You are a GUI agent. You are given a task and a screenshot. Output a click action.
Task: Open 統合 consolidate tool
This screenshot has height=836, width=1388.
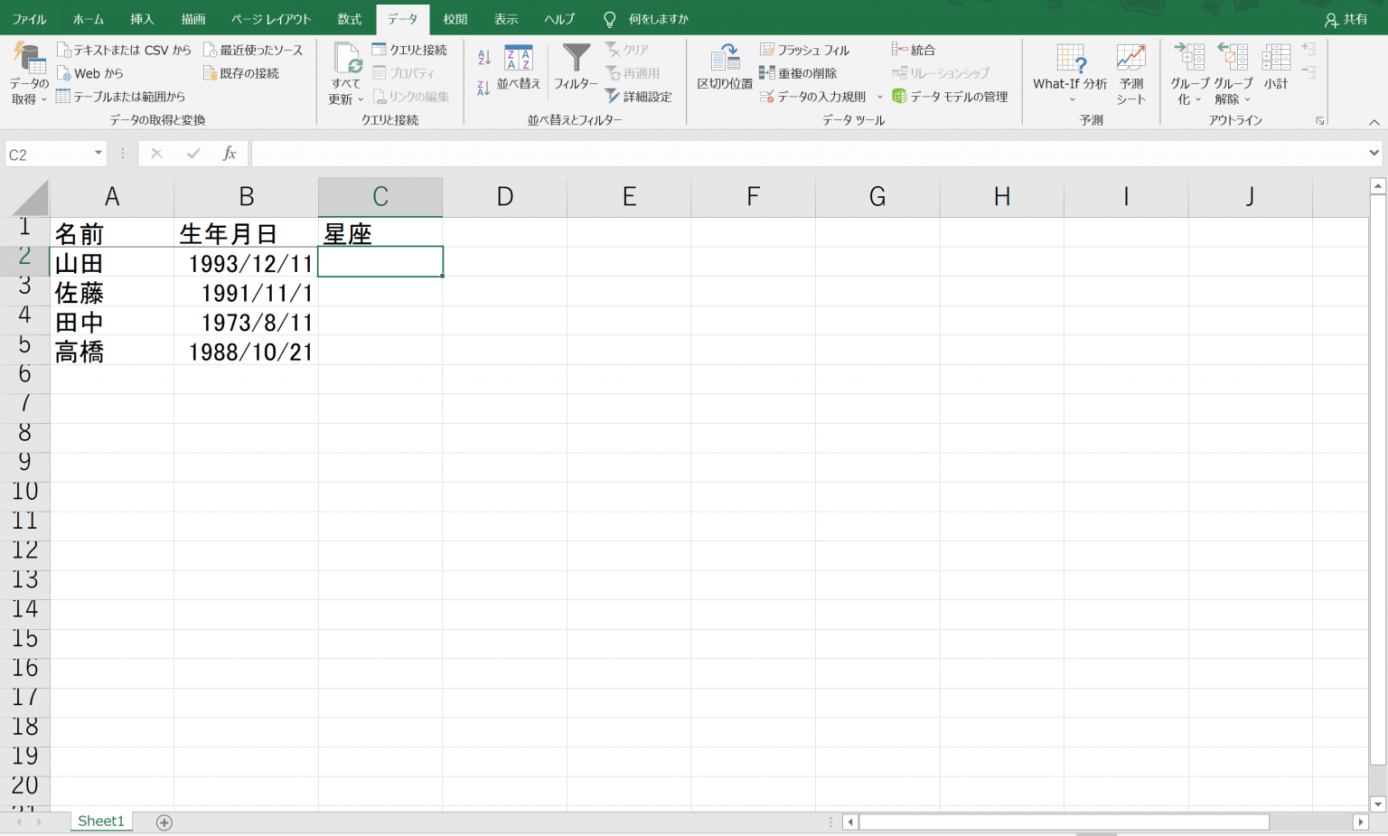(914, 50)
